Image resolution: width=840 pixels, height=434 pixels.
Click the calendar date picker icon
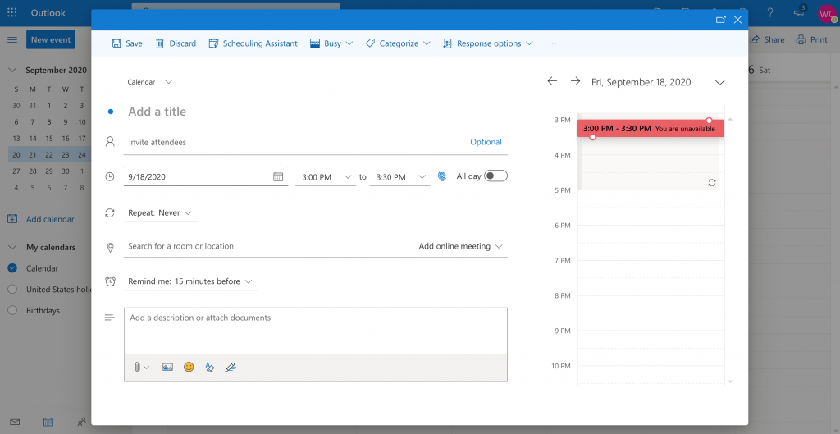[278, 176]
